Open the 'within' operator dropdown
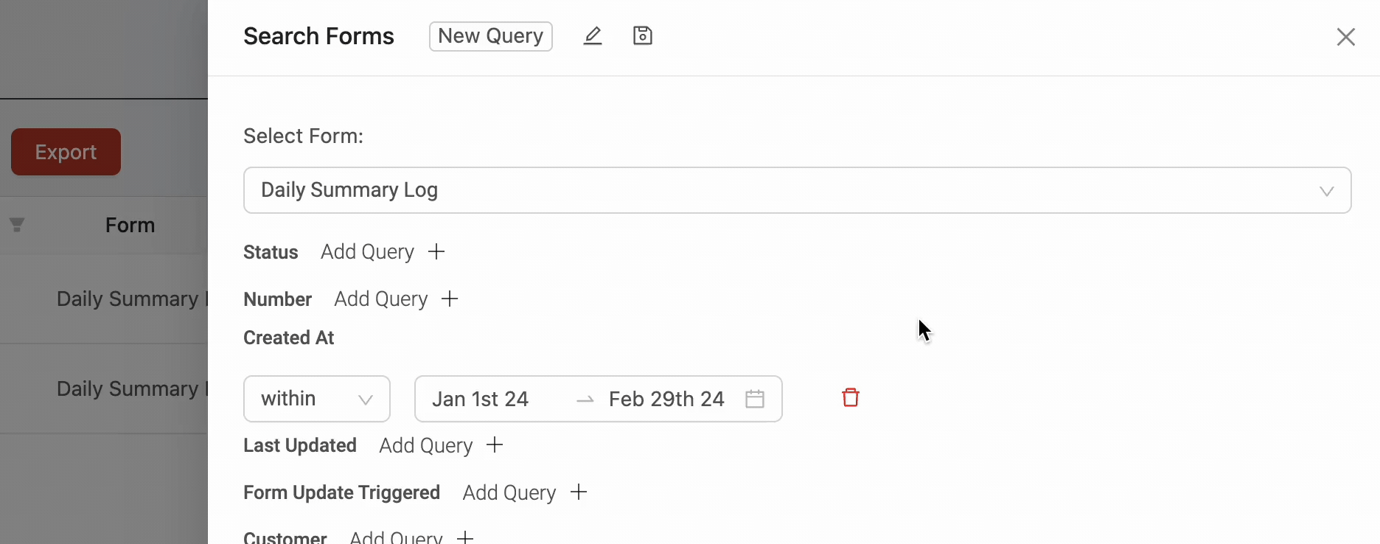Image resolution: width=1380 pixels, height=544 pixels. [x=317, y=399]
